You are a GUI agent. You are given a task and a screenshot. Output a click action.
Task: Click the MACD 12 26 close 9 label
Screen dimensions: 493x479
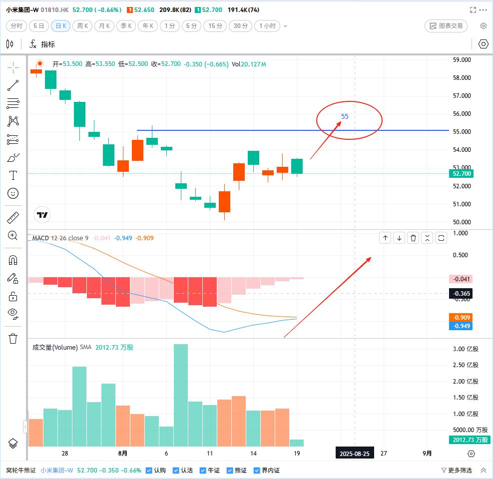tap(60, 238)
